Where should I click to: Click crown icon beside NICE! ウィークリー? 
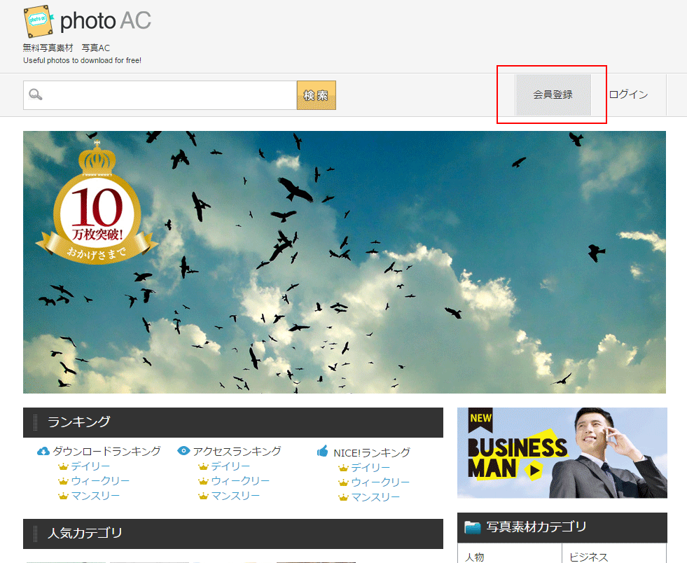(343, 482)
